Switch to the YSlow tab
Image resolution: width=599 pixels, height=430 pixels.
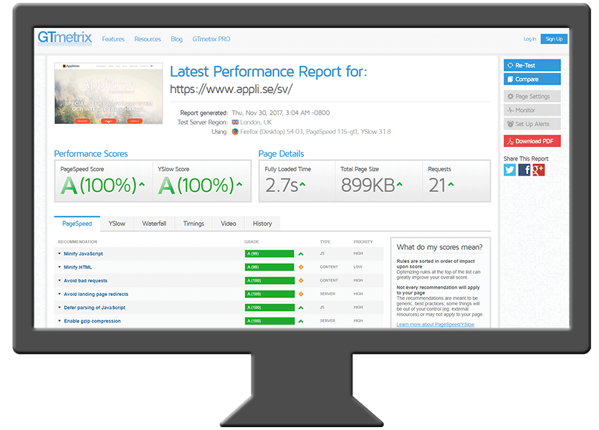pyautogui.click(x=117, y=224)
